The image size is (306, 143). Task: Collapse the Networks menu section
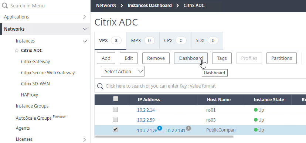pos(85,29)
